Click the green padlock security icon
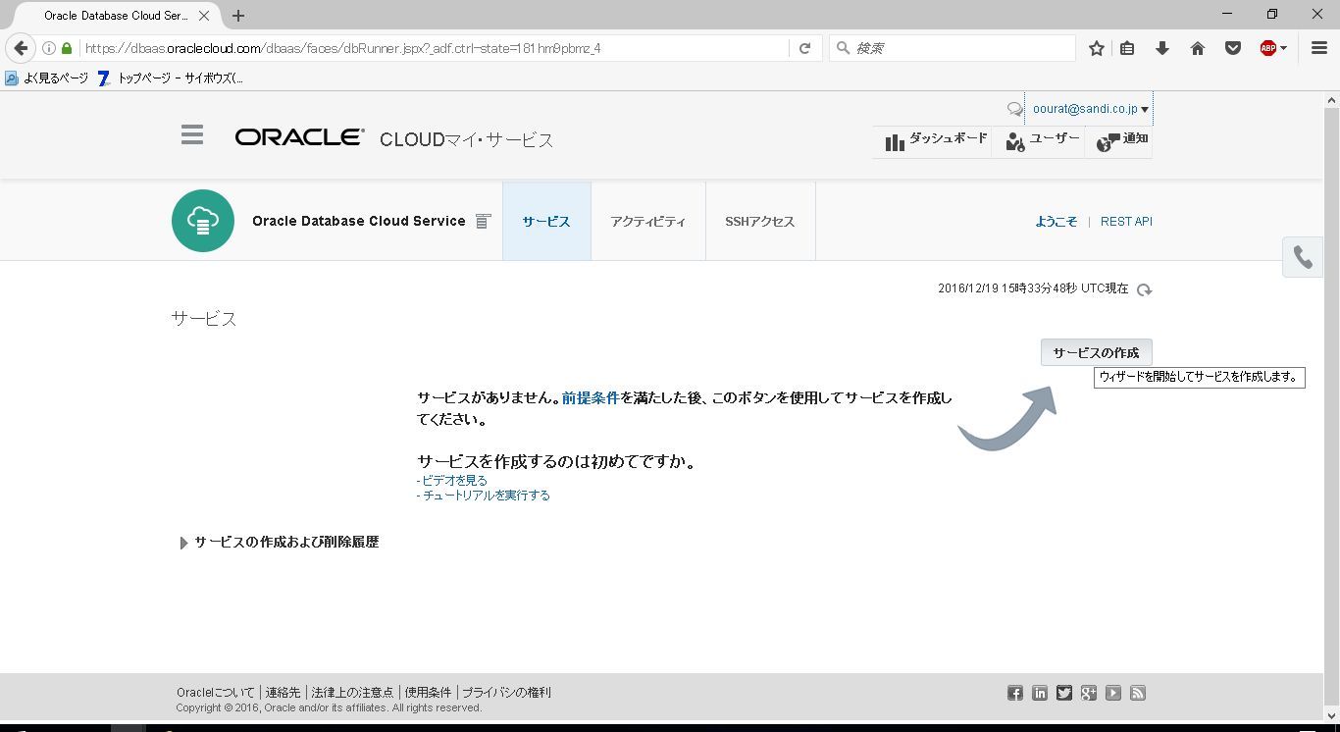This screenshot has width=1340, height=732. (x=67, y=48)
